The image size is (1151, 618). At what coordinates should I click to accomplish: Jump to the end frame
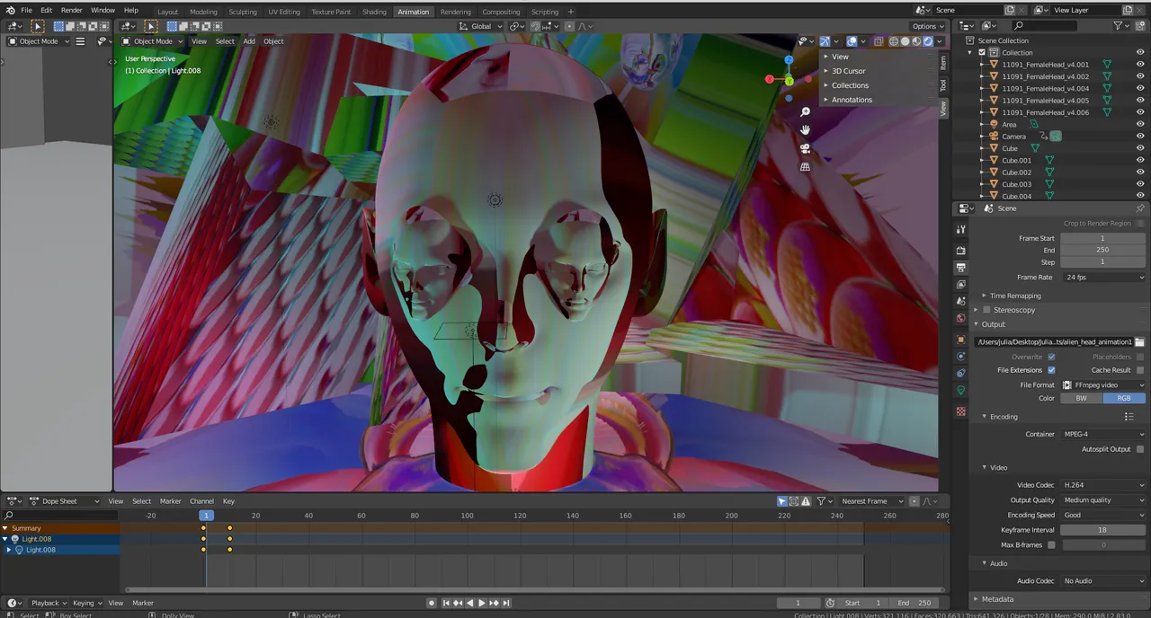[506, 603]
